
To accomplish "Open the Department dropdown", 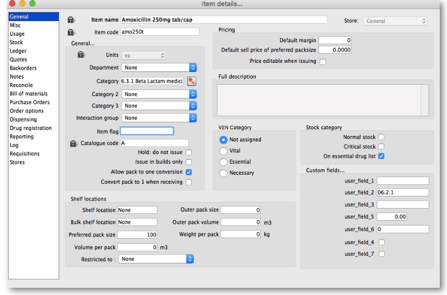I will click(159, 68).
